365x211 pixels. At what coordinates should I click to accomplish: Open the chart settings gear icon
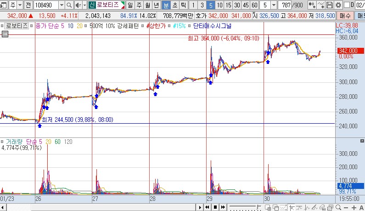coord(338,5)
